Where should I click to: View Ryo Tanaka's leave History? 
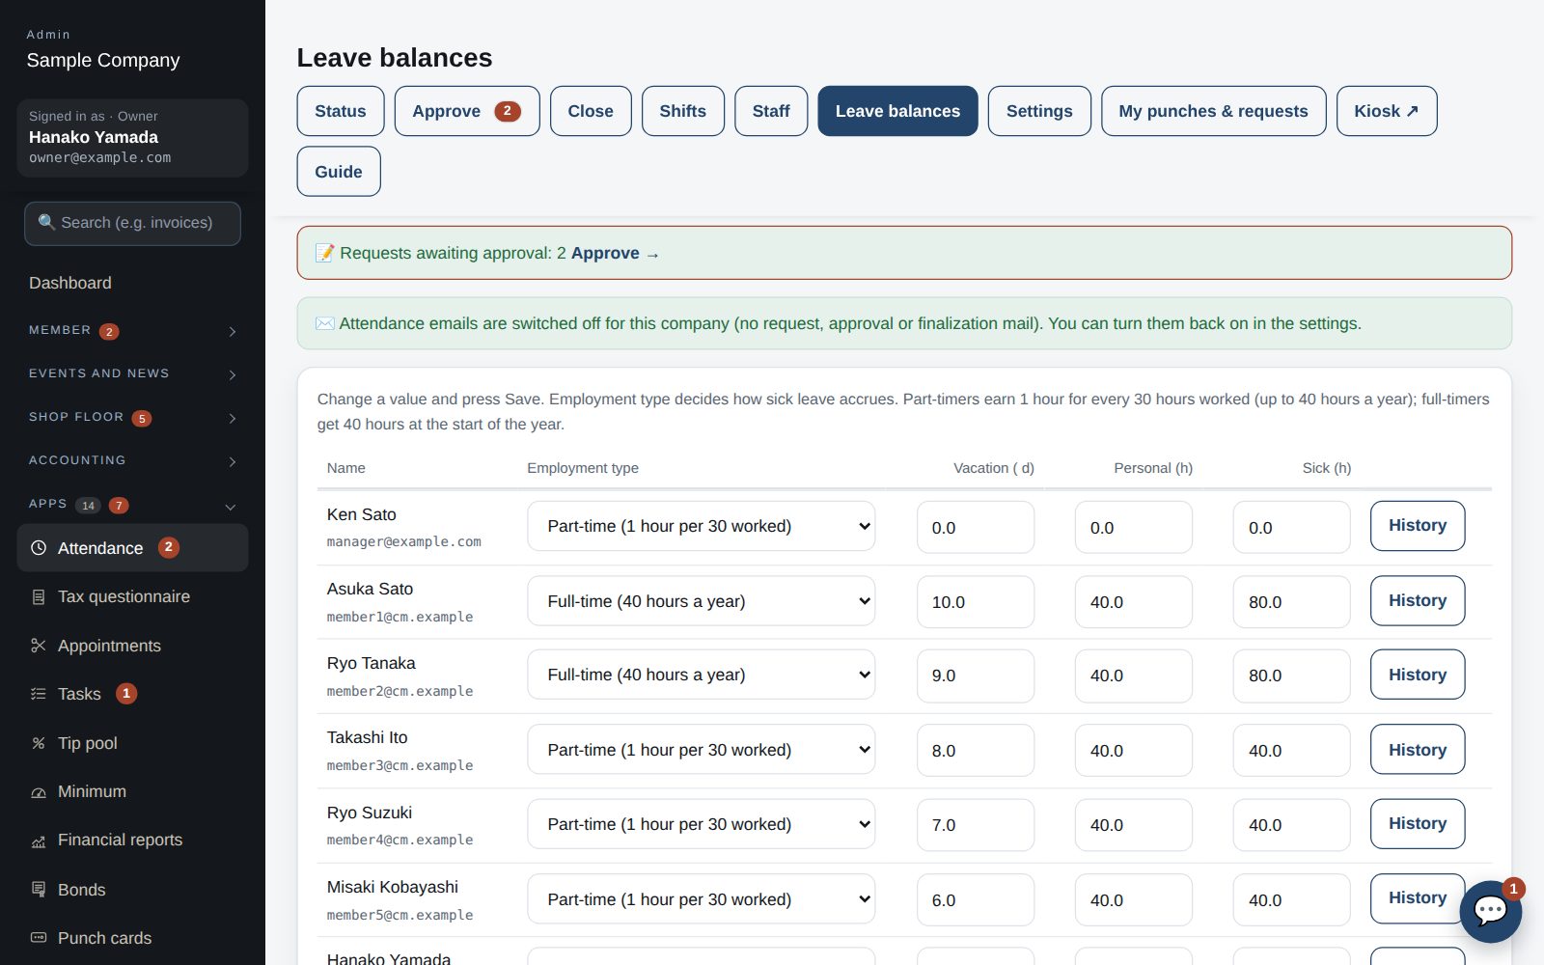point(1417,675)
